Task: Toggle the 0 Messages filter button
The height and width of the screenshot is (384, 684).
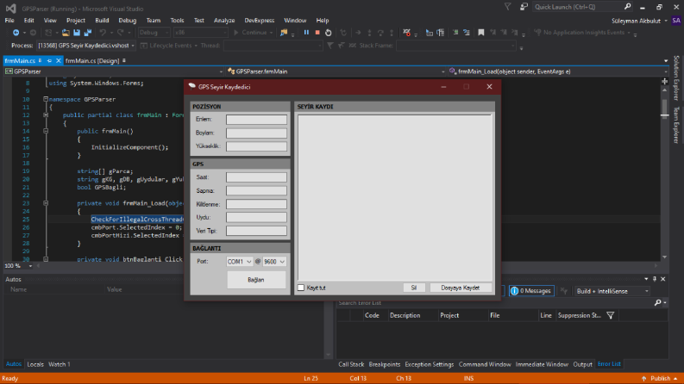Action: pos(531,291)
